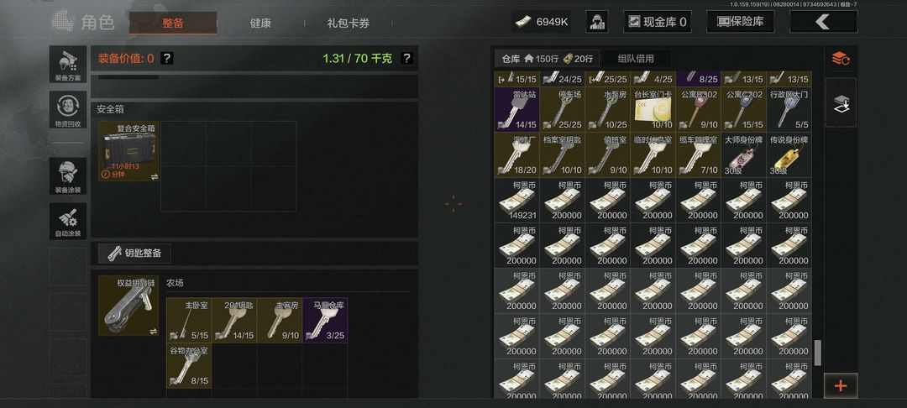Viewport: 907px width, 408px height.
Task: Select the 组队借用 storage tab
Action: (635, 59)
